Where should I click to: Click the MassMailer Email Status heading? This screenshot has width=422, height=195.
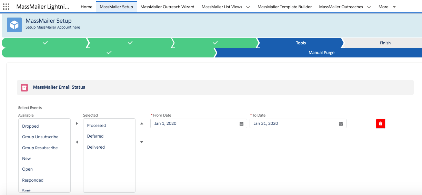coord(59,87)
